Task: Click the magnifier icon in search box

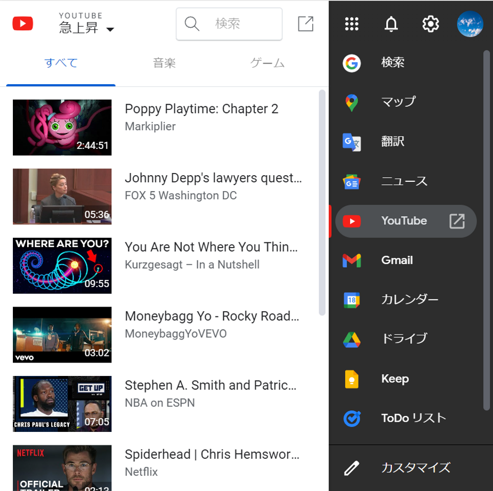Action: (x=192, y=24)
